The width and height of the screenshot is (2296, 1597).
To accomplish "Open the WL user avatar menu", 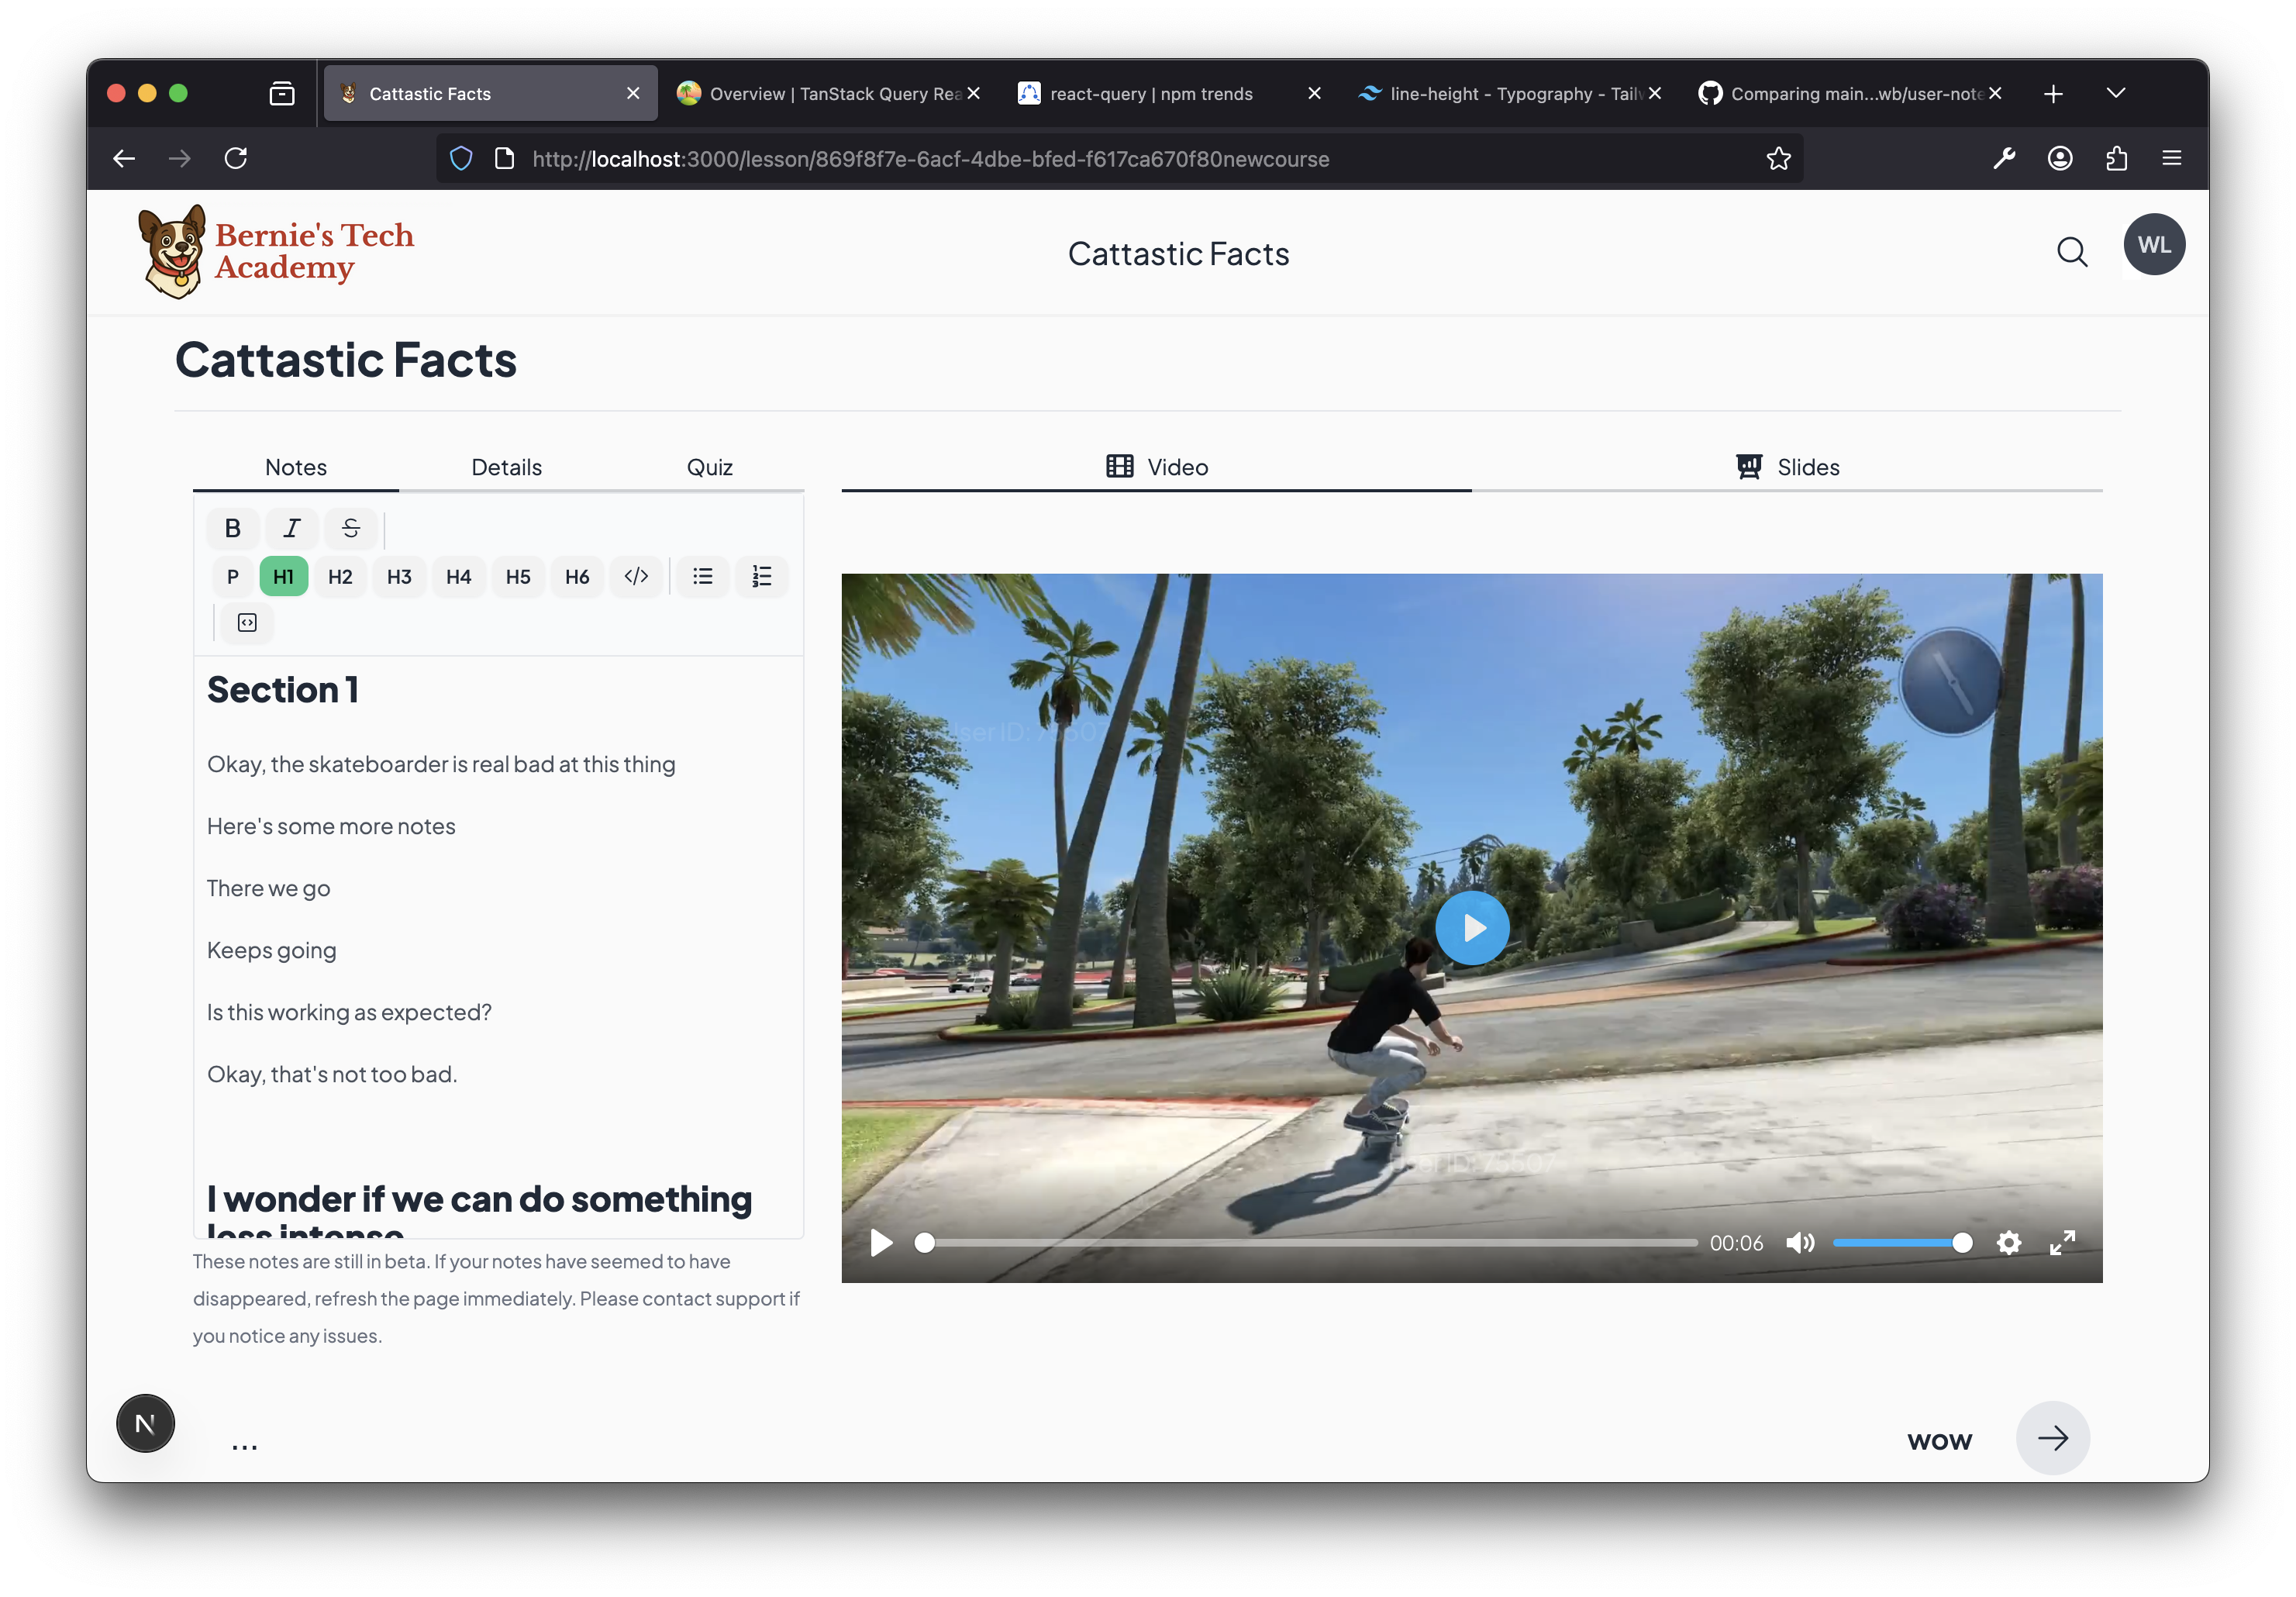I will tap(2153, 245).
